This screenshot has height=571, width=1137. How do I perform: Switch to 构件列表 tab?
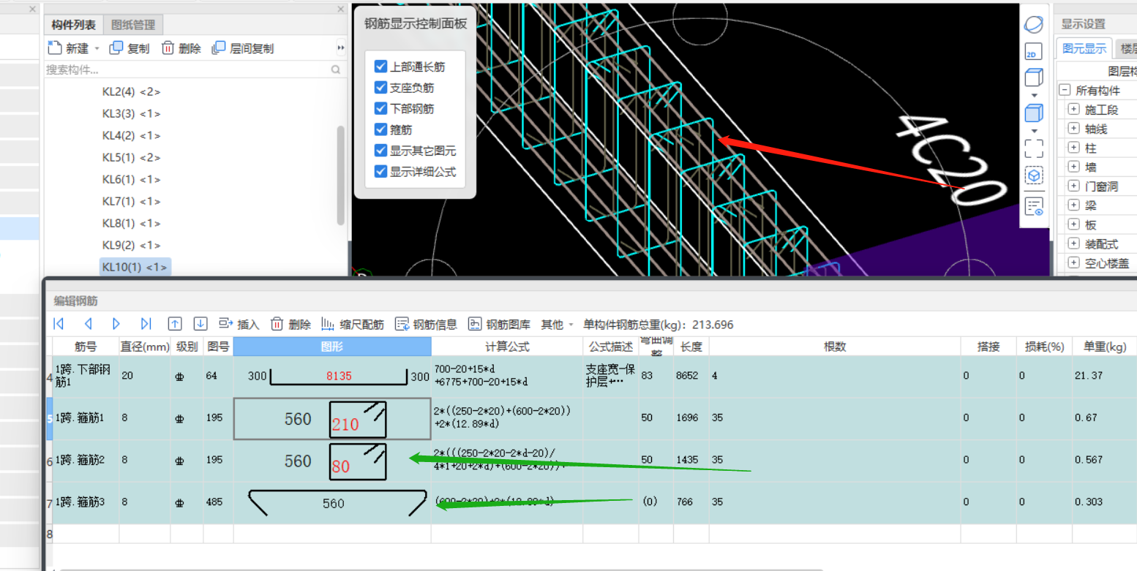tap(73, 25)
